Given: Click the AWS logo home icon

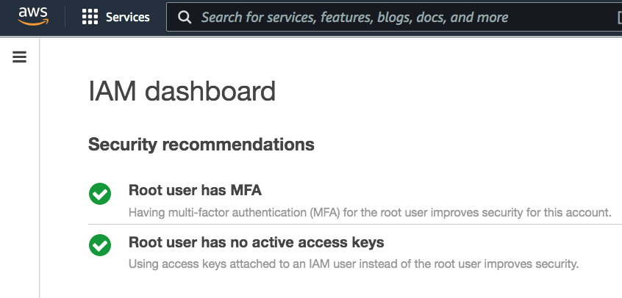Looking at the screenshot, I should 33,17.
